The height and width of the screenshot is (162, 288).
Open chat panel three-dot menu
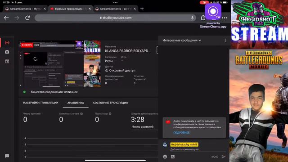(225, 40)
